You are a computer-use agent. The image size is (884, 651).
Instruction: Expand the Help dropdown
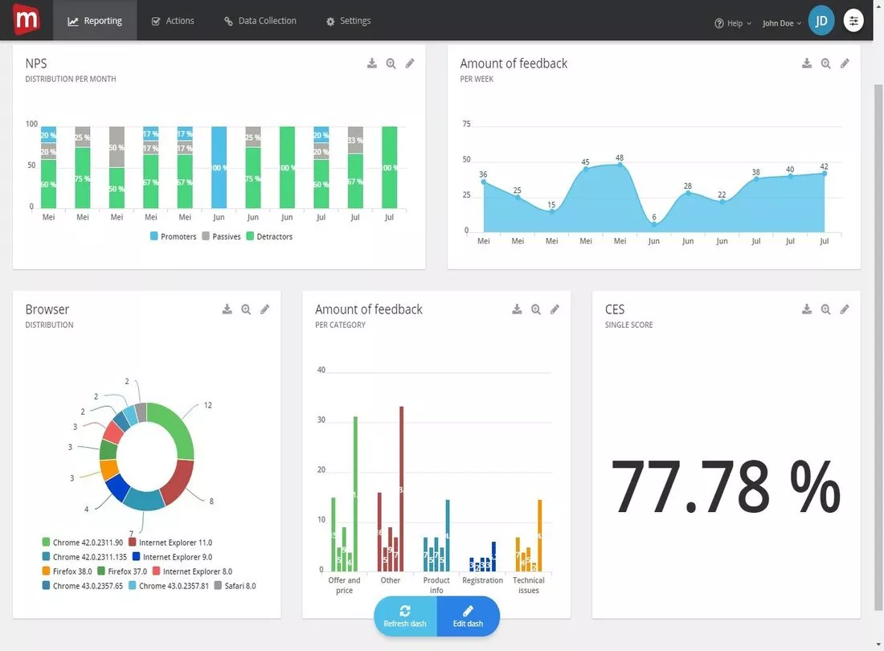tap(733, 23)
